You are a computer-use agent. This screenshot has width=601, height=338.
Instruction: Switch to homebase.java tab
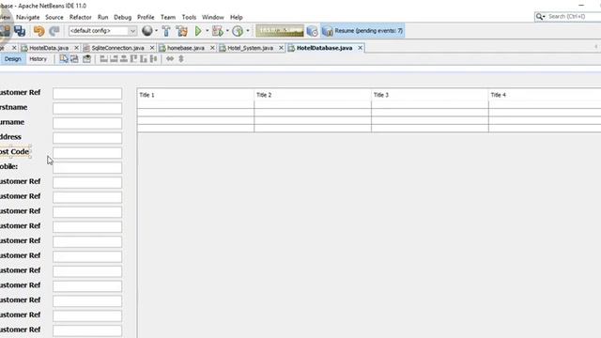pyautogui.click(x=186, y=48)
